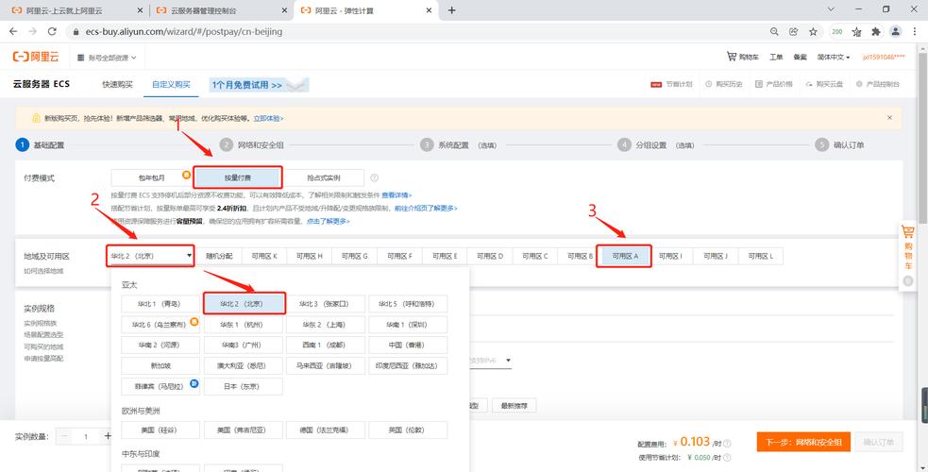The height and width of the screenshot is (472, 928).
Task: Open 产品价格 page
Action: (774, 84)
